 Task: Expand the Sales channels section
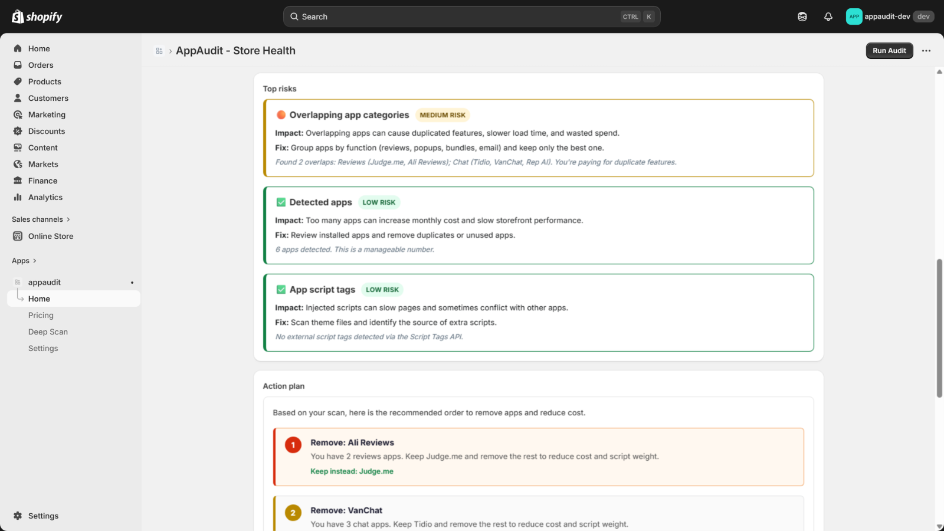tap(41, 219)
